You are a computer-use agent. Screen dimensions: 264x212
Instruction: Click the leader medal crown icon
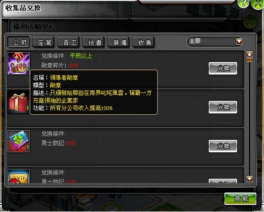(19, 63)
